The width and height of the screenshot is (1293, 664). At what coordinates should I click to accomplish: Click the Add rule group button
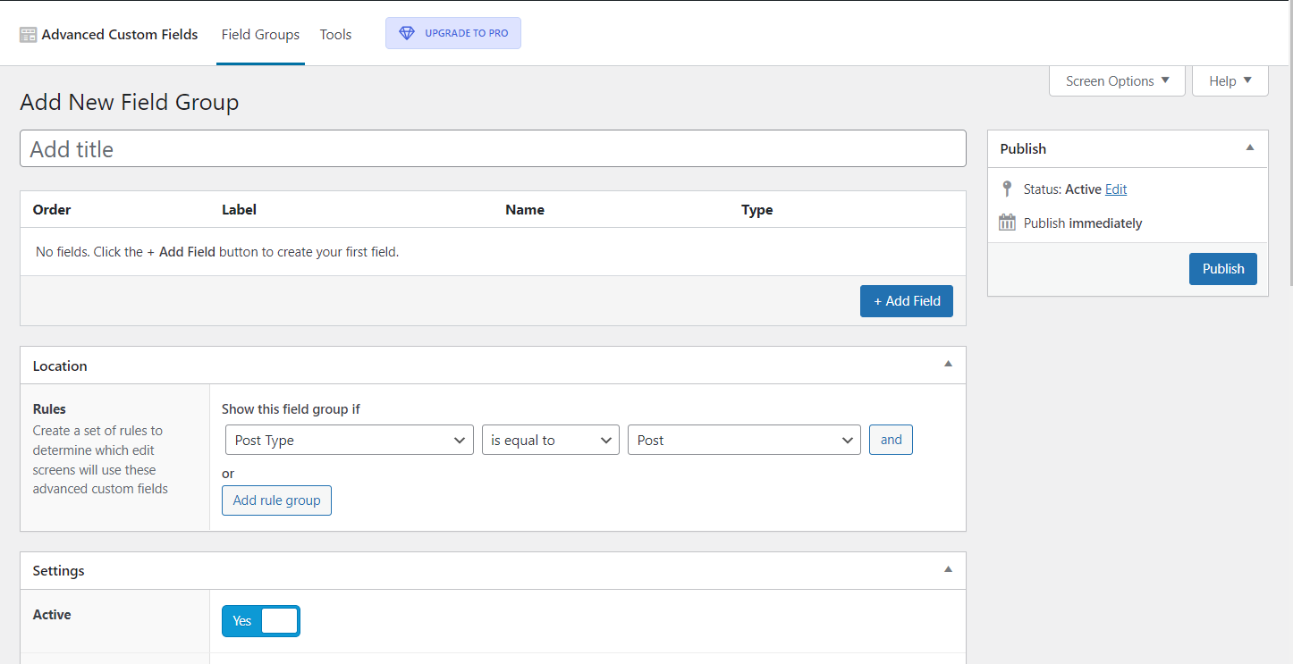pos(276,500)
